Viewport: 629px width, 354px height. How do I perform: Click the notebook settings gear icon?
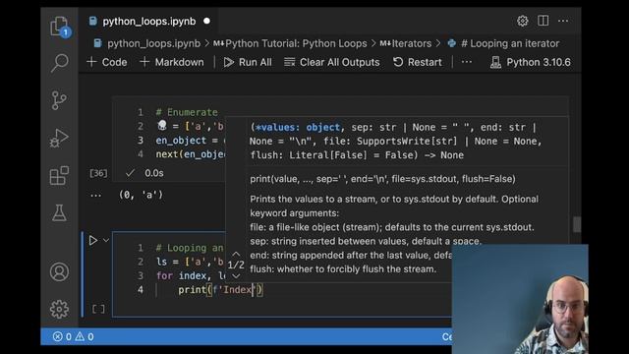pyautogui.click(x=522, y=21)
